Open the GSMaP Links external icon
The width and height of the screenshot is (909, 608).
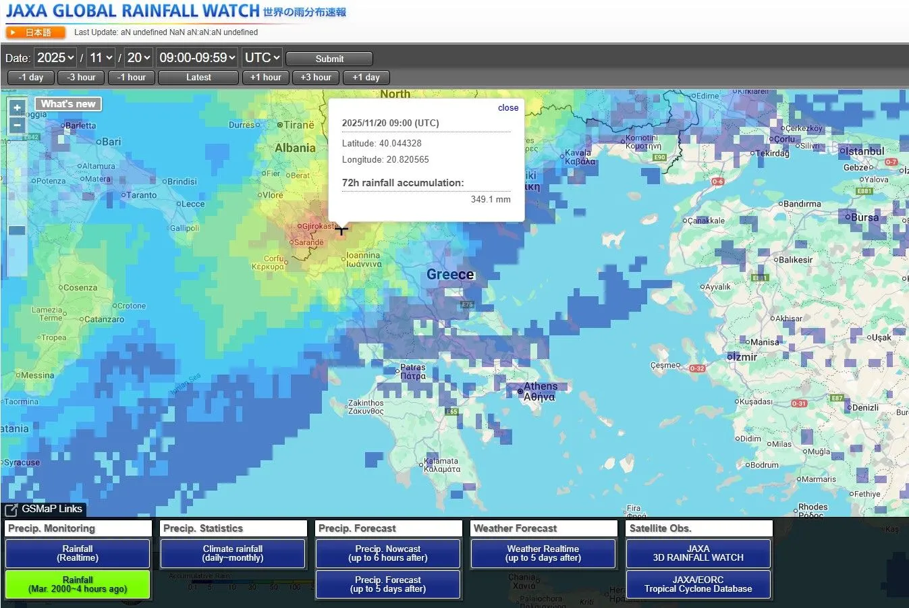(11, 509)
